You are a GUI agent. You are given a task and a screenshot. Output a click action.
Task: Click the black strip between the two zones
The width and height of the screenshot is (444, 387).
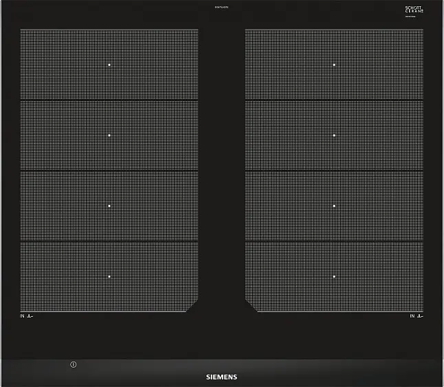222,170
